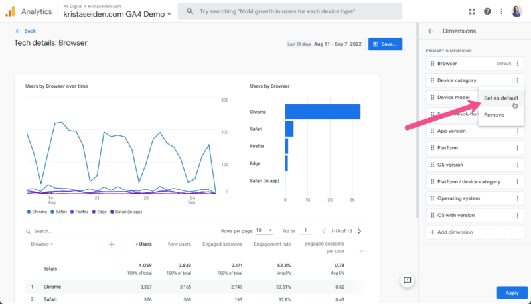Image resolution: width=531 pixels, height=304 pixels.
Task: Click the Save button
Action: [x=385, y=44]
